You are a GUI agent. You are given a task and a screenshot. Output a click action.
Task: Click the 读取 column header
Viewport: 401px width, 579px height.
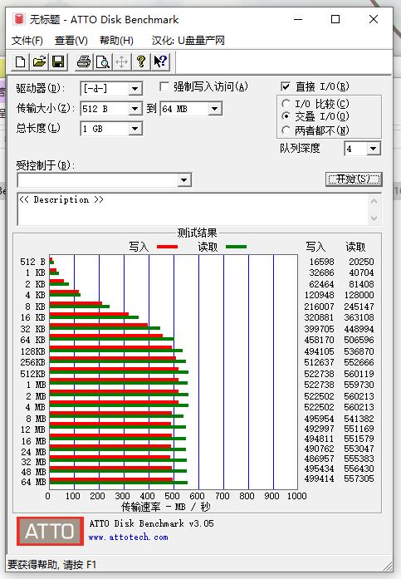tap(355, 247)
